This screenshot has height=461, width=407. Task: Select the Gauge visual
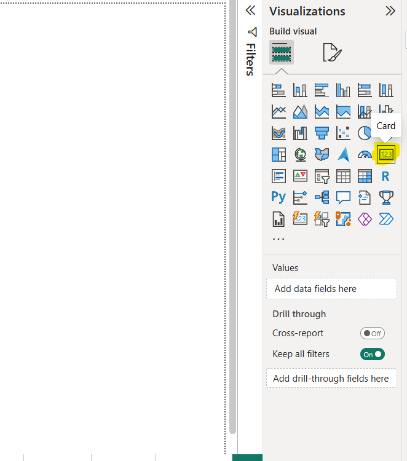[x=365, y=154]
